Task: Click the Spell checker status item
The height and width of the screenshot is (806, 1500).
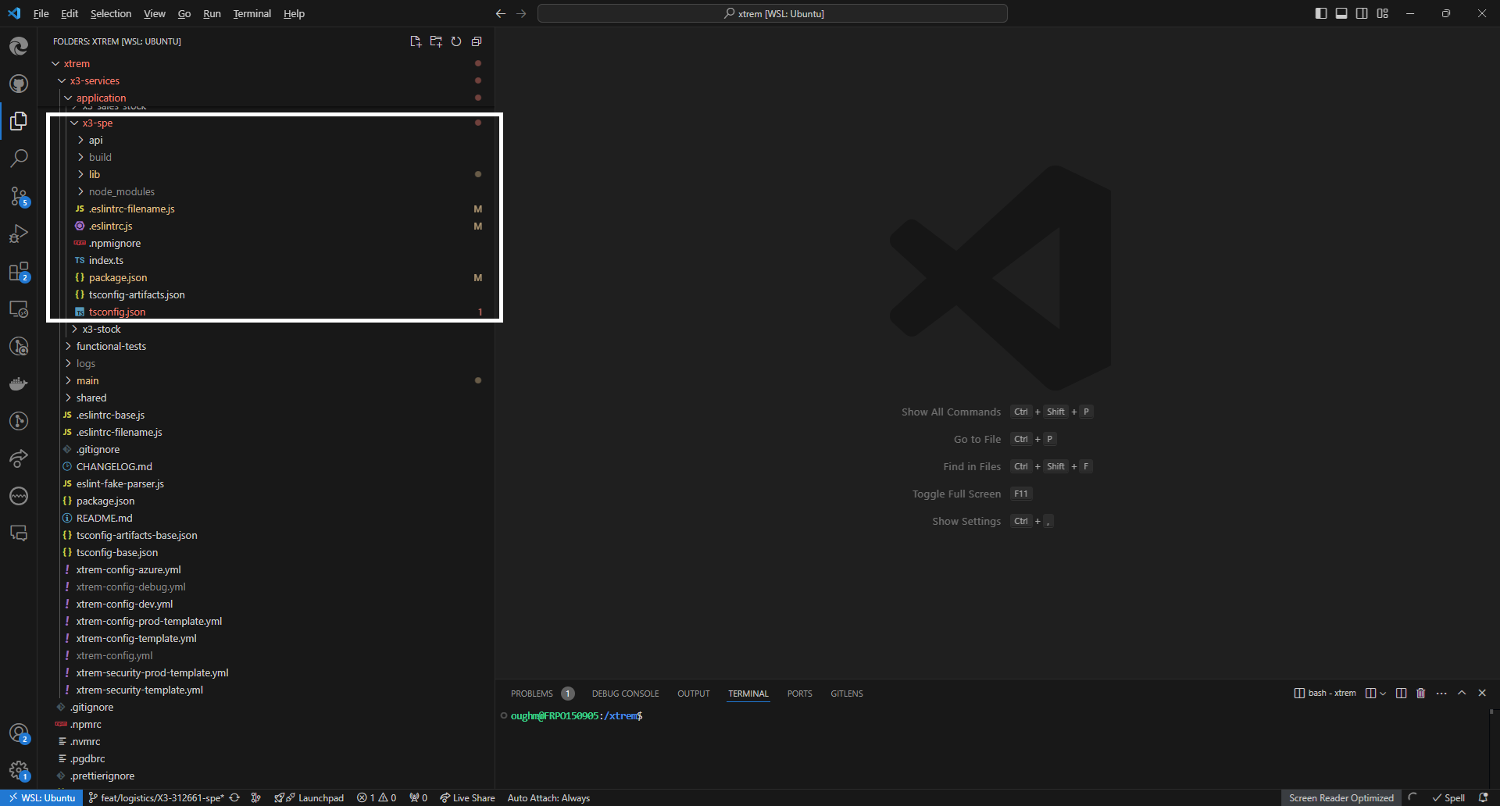Action: point(1448,797)
